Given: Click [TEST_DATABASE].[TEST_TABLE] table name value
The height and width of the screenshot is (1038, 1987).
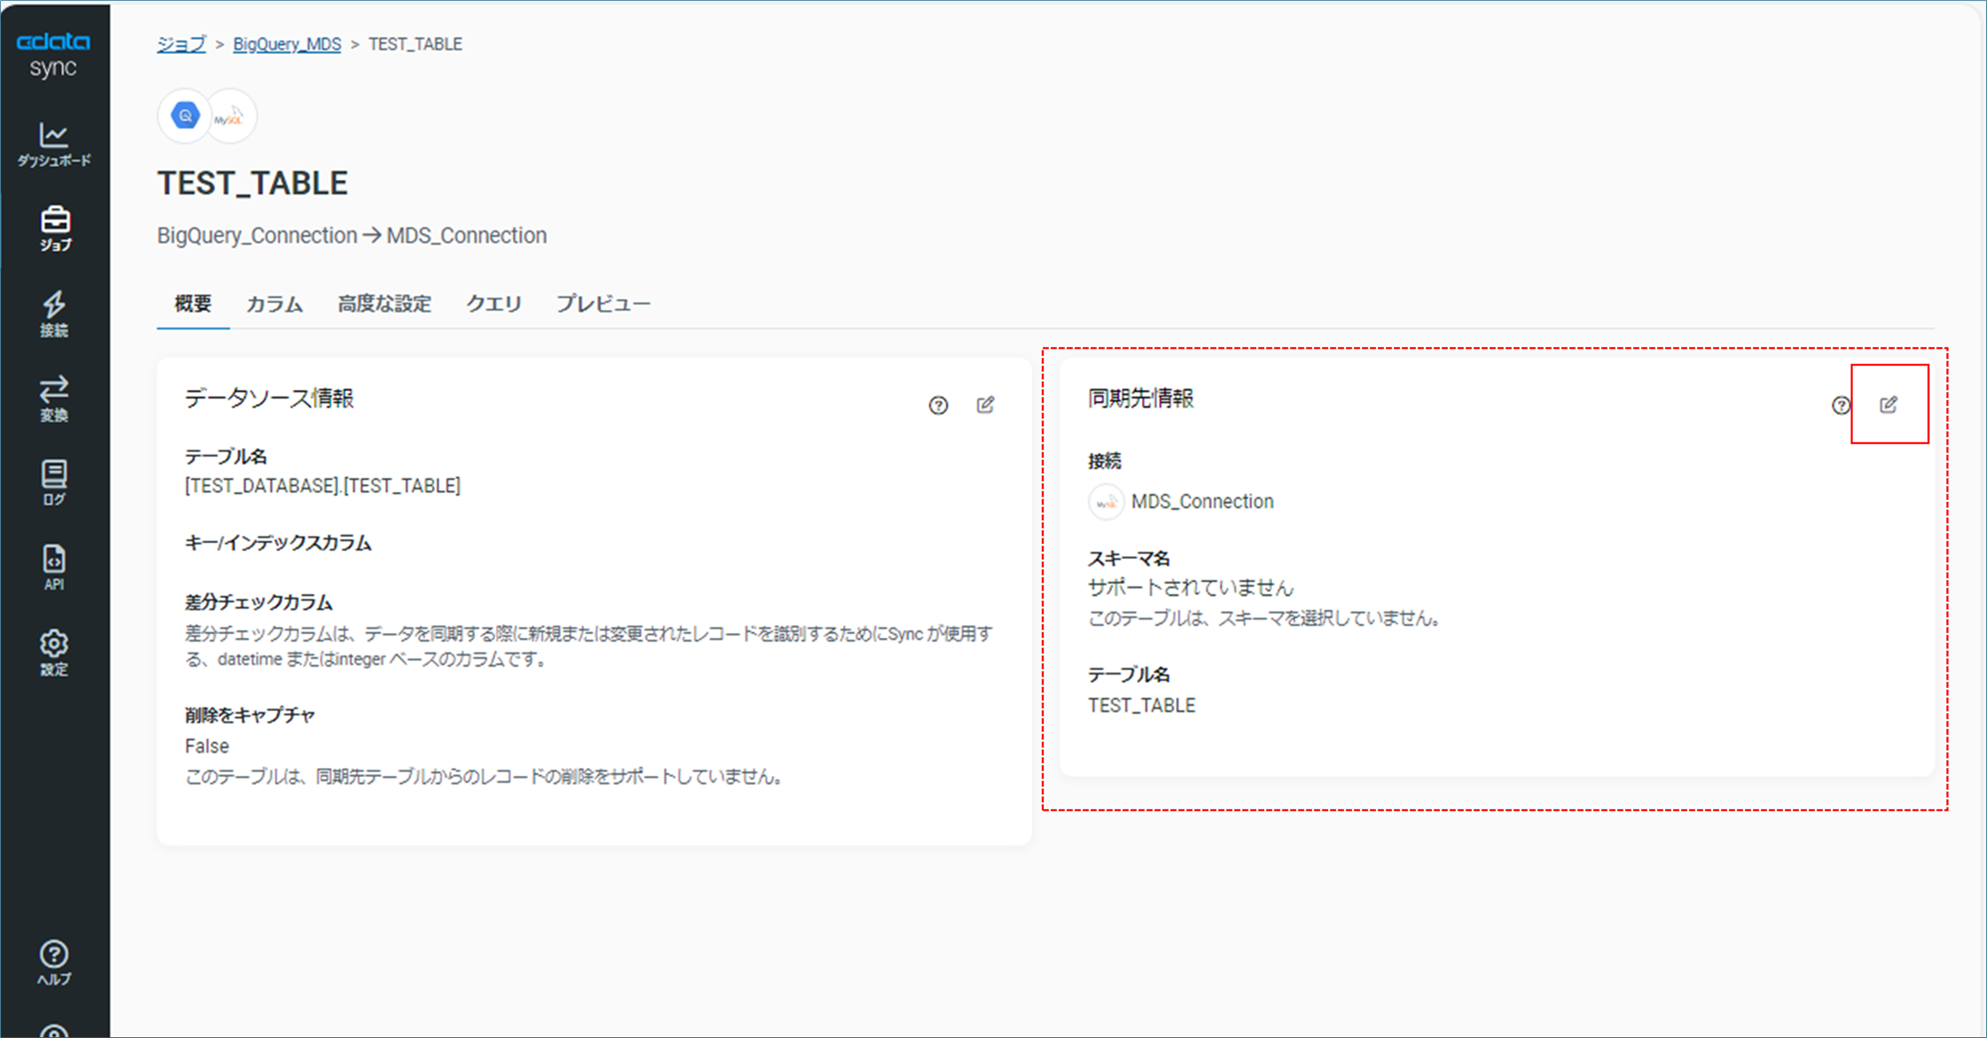Looking at the screenshot, I should 322,486.
